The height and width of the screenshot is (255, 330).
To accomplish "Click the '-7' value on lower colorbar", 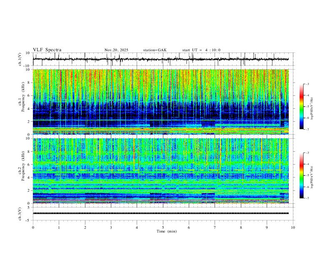I will coord(307,198).
